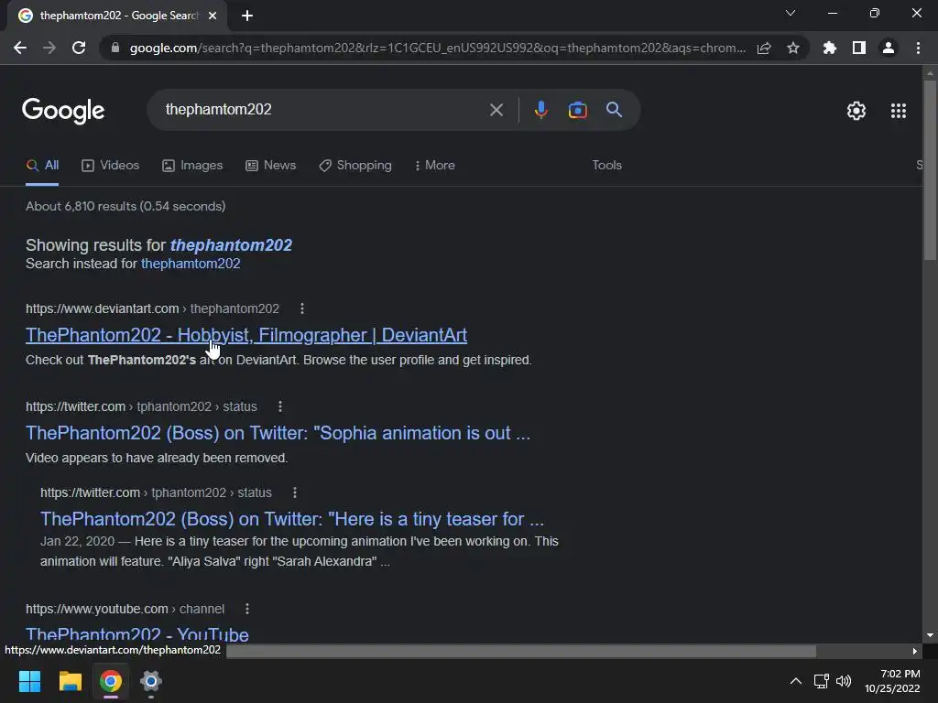938x703 pixels.
Task: Open options for YouTube channel result
Action: 247,609
